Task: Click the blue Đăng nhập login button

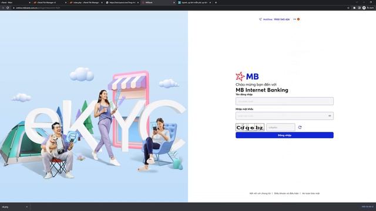Action: pyautogui.click(x=284, y=135)
